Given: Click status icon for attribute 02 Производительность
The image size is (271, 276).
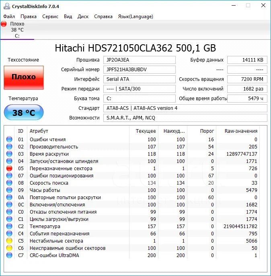Looking at the screenshot, I should click(x=9, y=146).
